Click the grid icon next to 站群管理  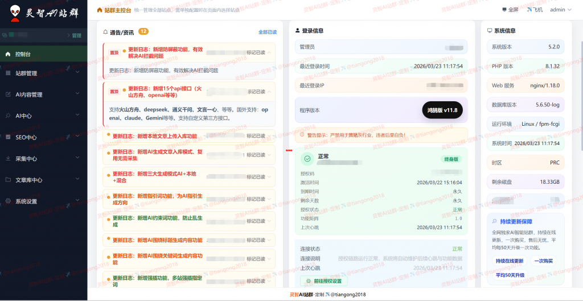(x=8, y=73)
